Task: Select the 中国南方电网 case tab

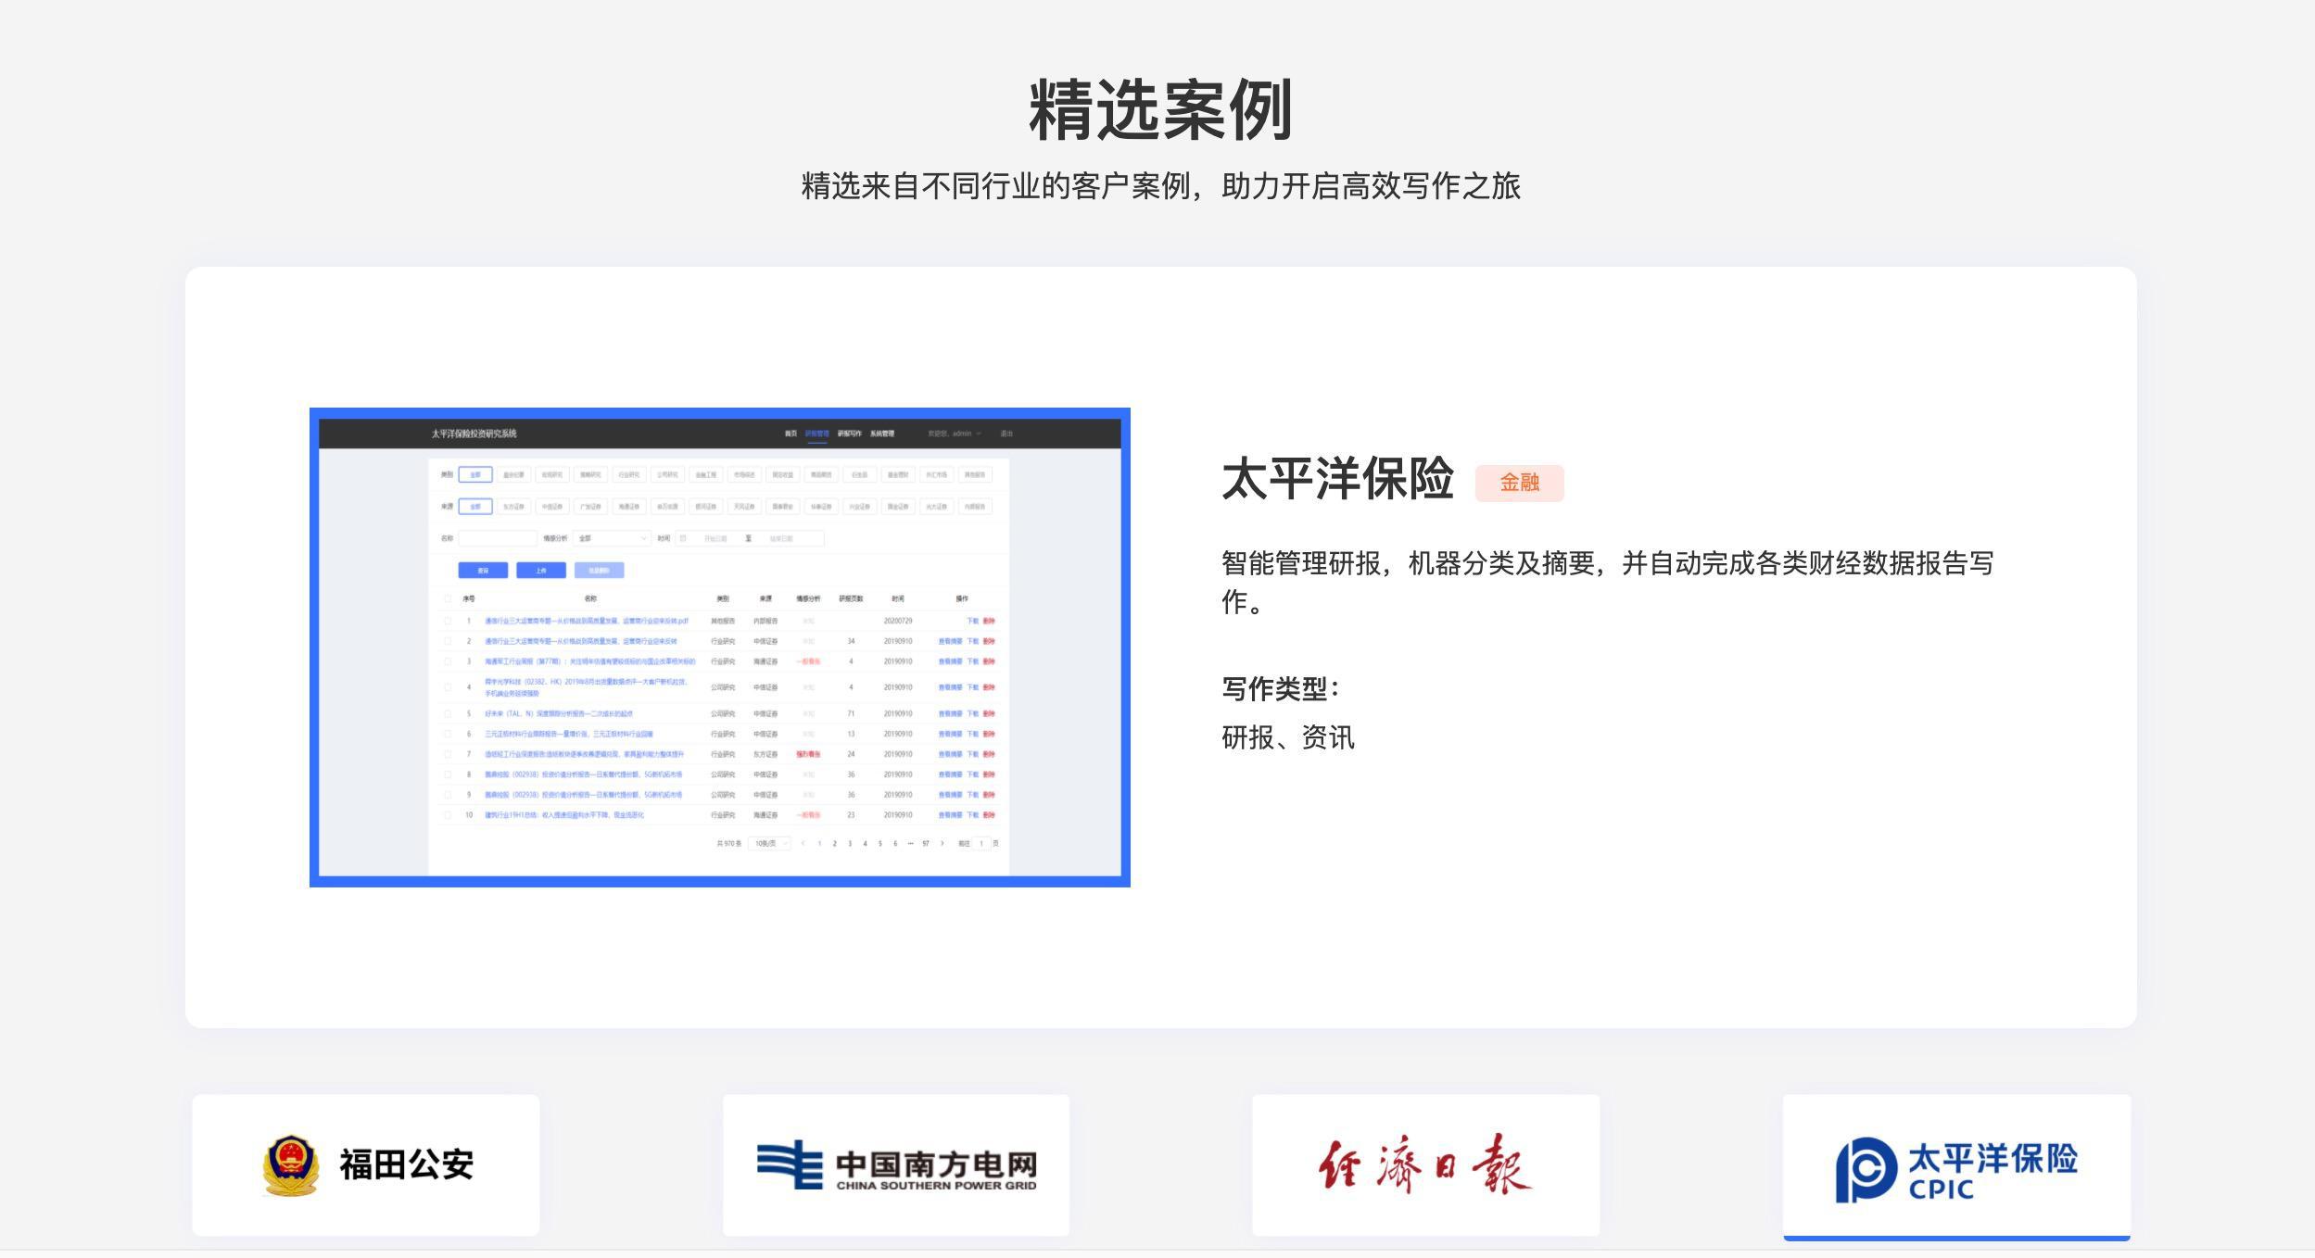Action: coord(896,1164)
